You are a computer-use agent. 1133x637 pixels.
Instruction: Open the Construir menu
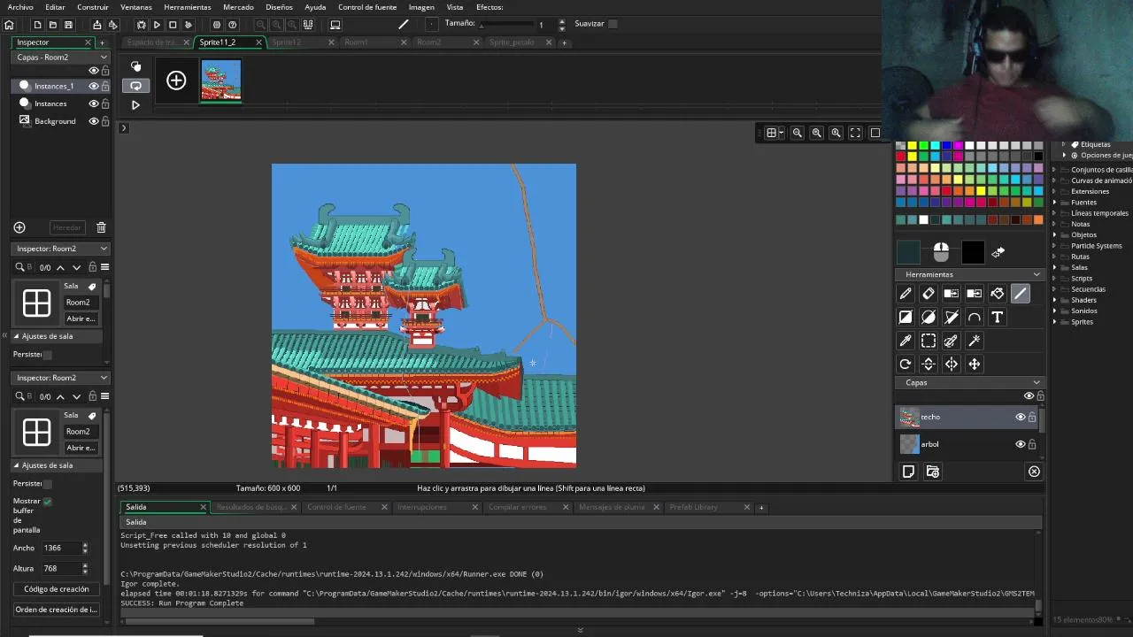coord(93,7)
